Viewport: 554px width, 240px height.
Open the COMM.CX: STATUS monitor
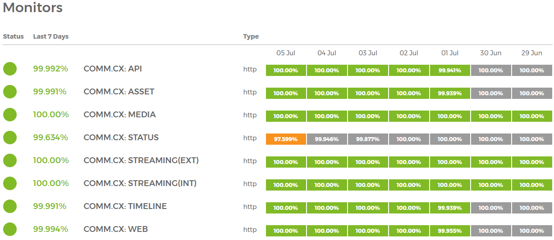coord(121,138)
